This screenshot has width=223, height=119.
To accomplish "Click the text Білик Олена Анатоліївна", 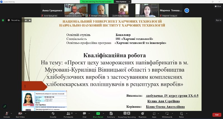I will coord(165,107).
